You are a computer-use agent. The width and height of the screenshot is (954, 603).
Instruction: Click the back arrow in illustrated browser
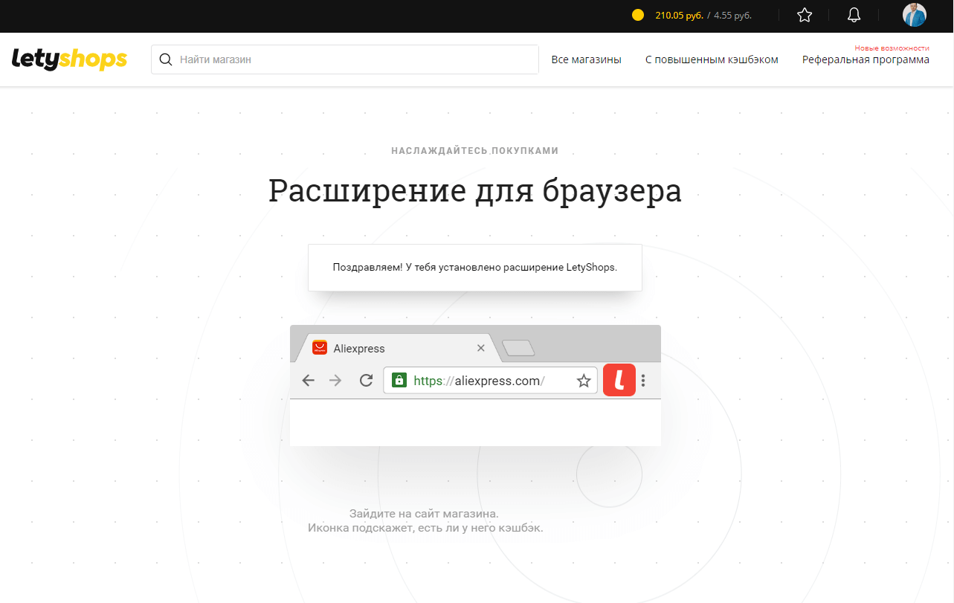pyautogui.click(x=308, y=381)
